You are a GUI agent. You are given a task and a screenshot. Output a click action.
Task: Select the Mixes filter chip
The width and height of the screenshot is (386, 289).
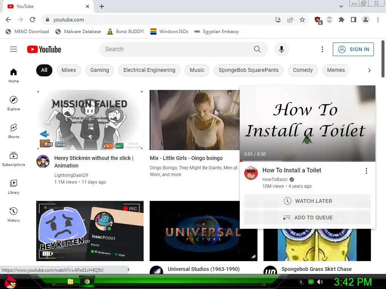click(x=69, y=70)
